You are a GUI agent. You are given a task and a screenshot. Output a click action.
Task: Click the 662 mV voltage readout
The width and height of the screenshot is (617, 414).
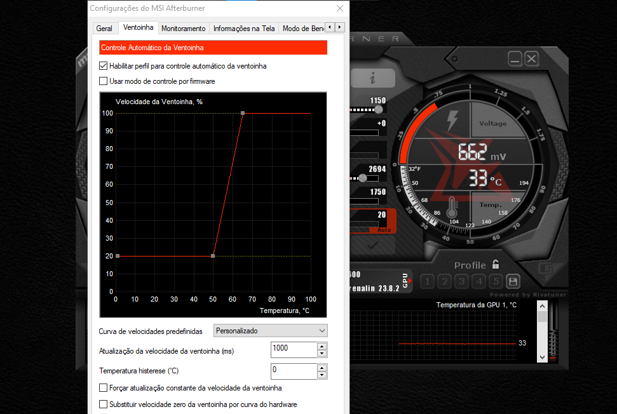pyautogui.click(x=482, y=152)
